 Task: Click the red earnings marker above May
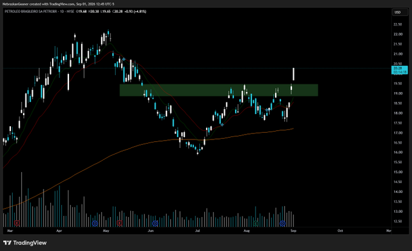point(119,223)
